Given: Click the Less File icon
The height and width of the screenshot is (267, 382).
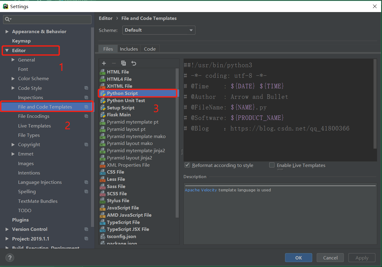Looking at the screenshot, I should [x=102, y=179].
